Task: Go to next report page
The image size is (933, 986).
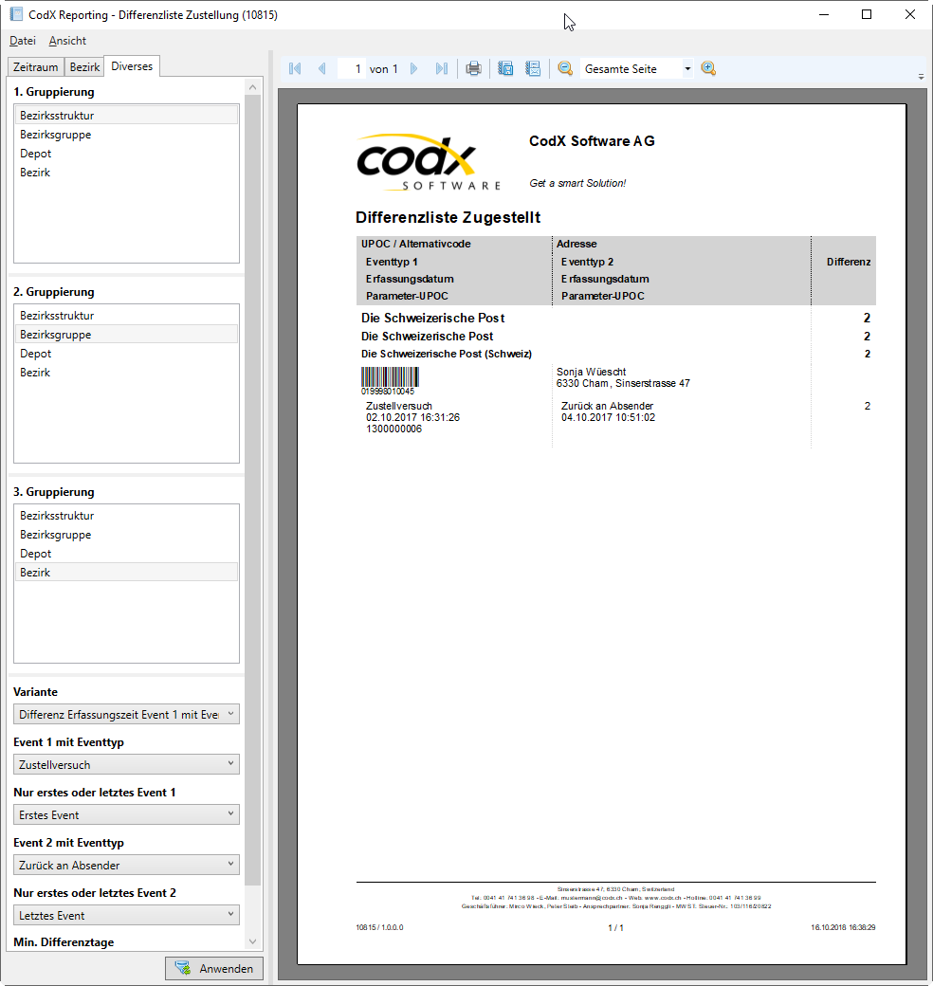Action: pyautogui.click(x=414, y=69)
